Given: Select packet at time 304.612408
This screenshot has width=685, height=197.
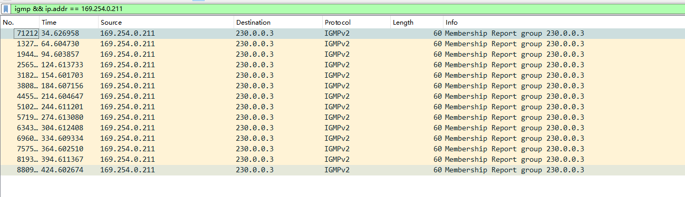Looking at the screenshot, I should click(x=342, y=128).
